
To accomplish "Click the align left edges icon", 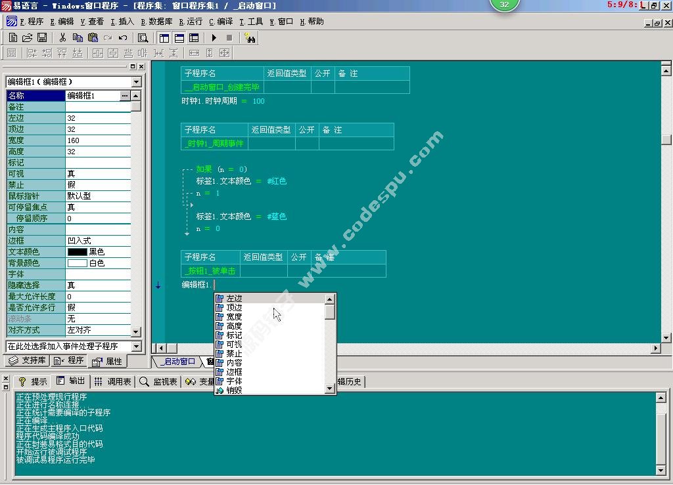I will (x=32, y=53).
